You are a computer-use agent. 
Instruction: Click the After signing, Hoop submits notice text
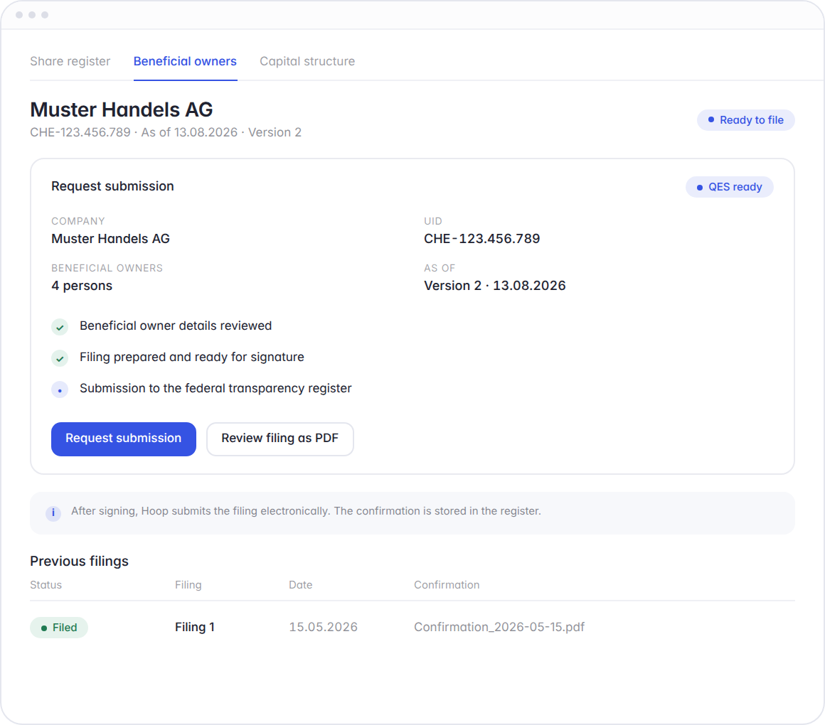click(307, 511)
